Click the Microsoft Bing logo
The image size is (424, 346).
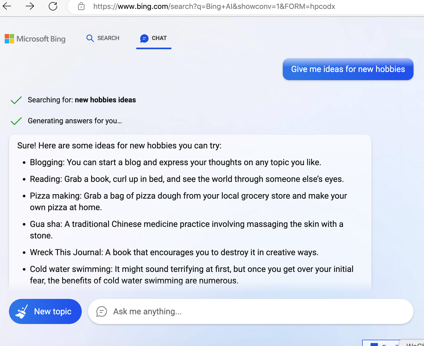[35, 39]
